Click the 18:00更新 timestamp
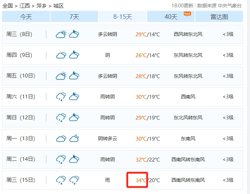The image size is (250, 194). [182, 6]
